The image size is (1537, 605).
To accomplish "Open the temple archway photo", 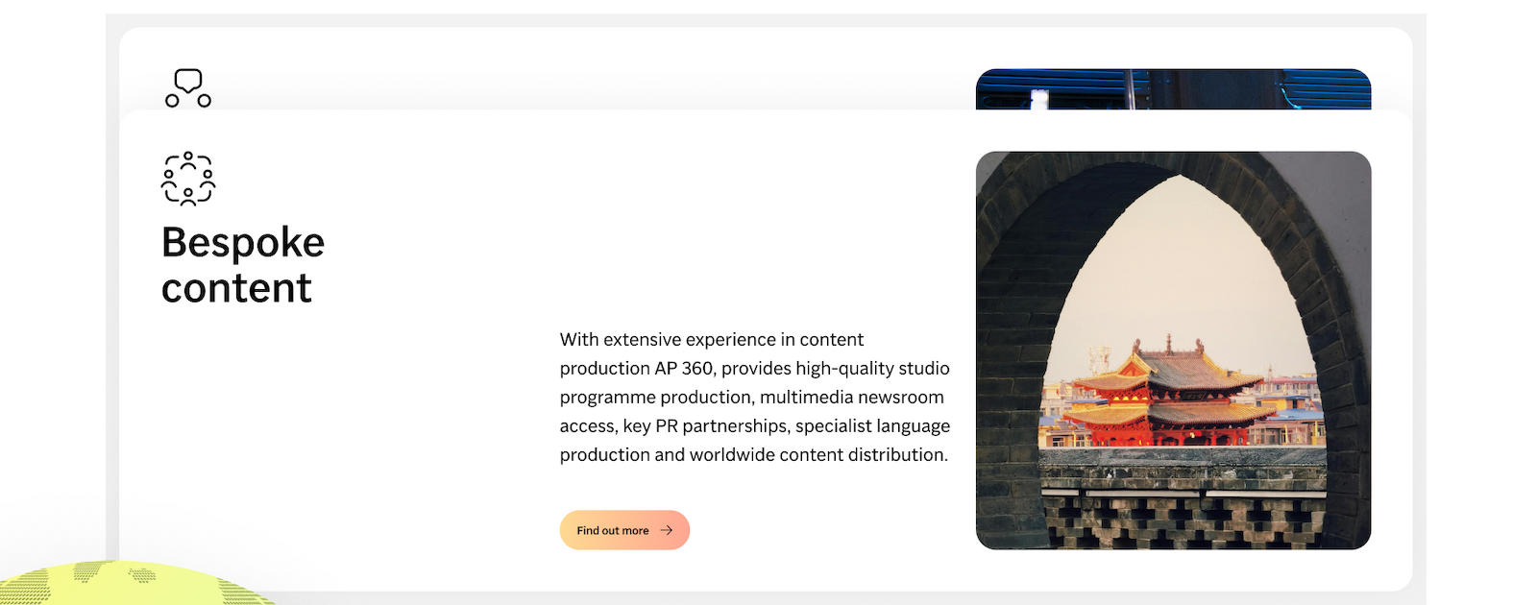I will [x=1173, y=350].
